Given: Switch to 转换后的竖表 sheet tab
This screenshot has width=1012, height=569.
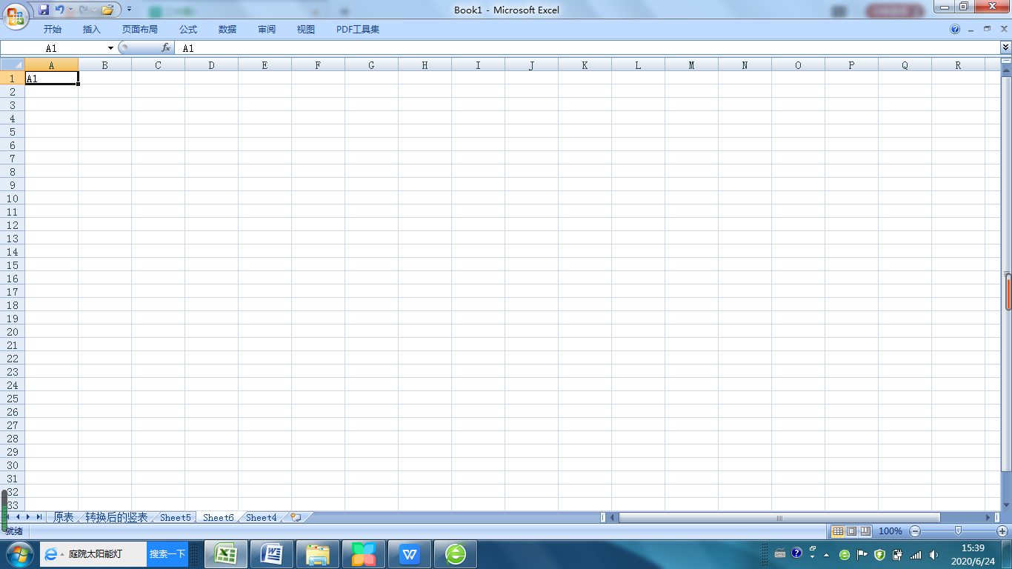Looking at the screenshot, I should pyautogui.click(x=116, y=517).
